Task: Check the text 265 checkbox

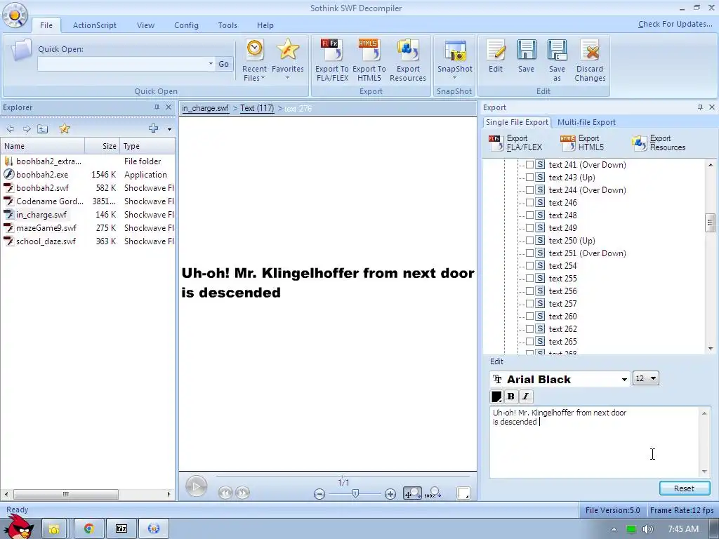Action: click(x=529, y=342)
